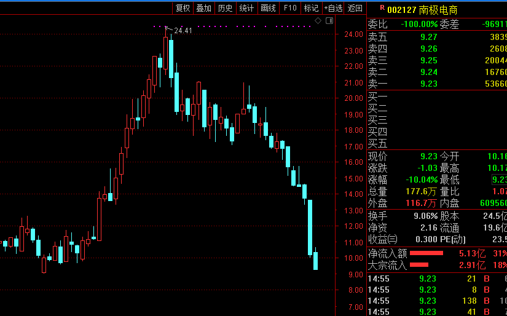Viewport: 507px width, 316px height.
Task: Select the 卖一 9.23 order row
Action: [437, 84]
